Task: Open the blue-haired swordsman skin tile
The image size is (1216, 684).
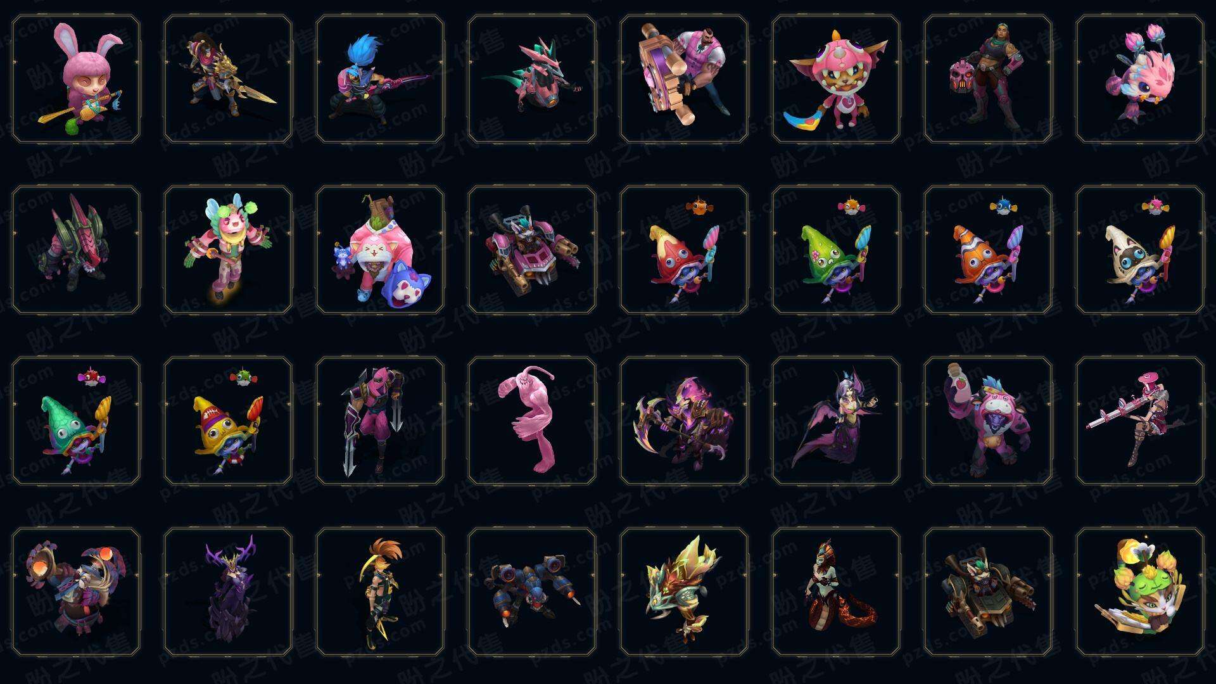Action: 380,79
